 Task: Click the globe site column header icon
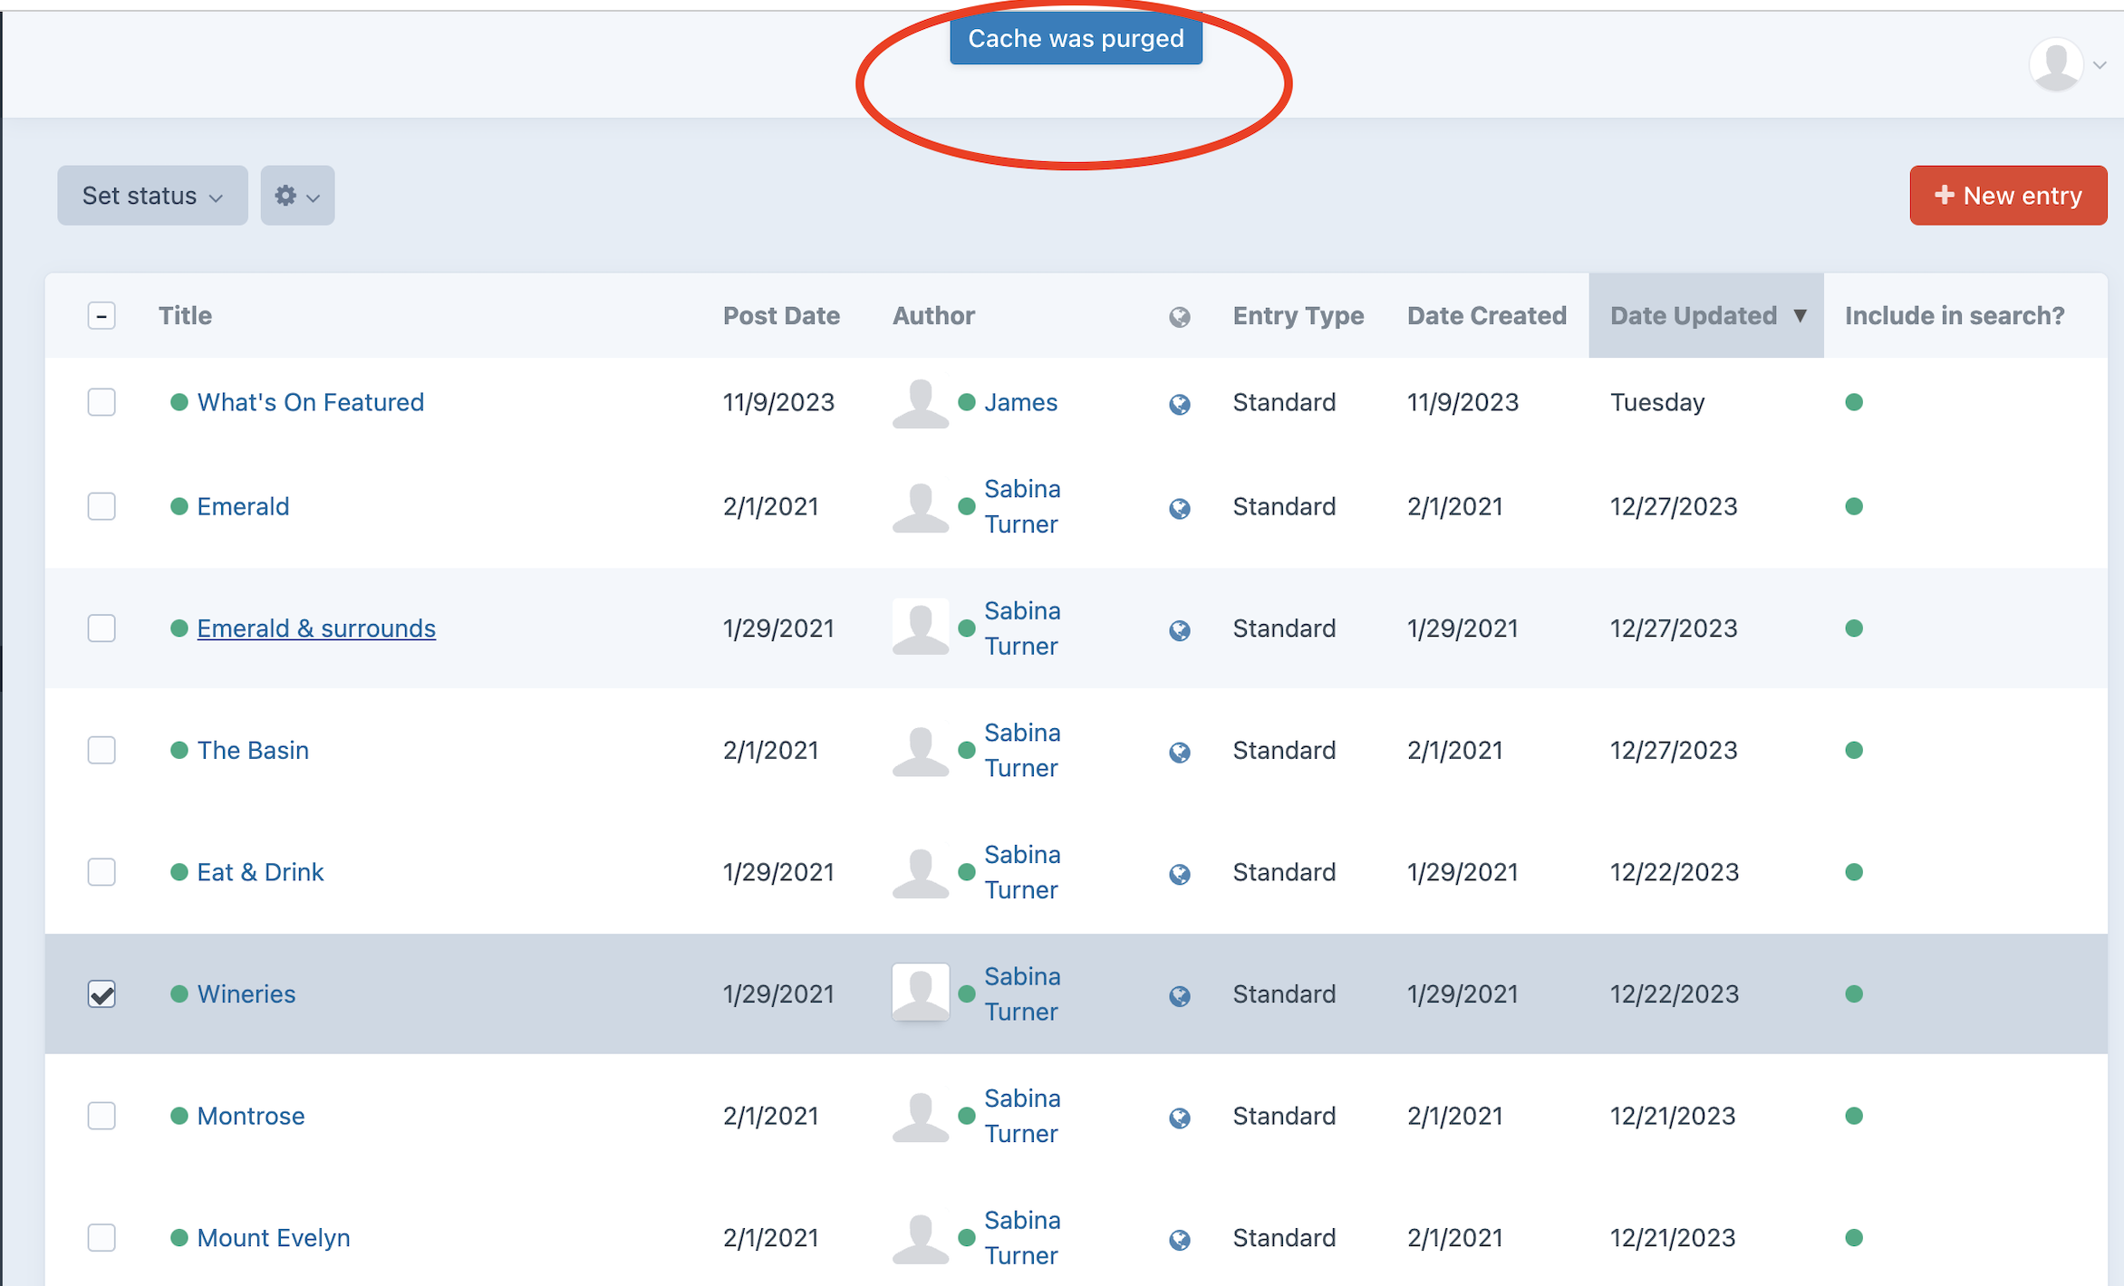(1179, 316)
